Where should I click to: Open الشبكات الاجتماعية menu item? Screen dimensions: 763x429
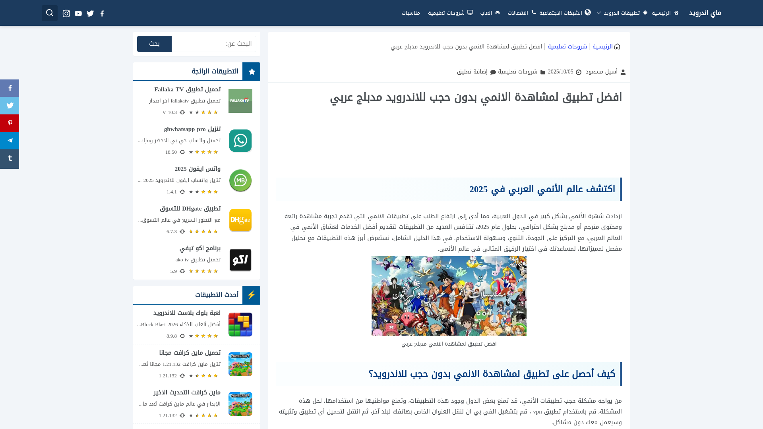565,13
